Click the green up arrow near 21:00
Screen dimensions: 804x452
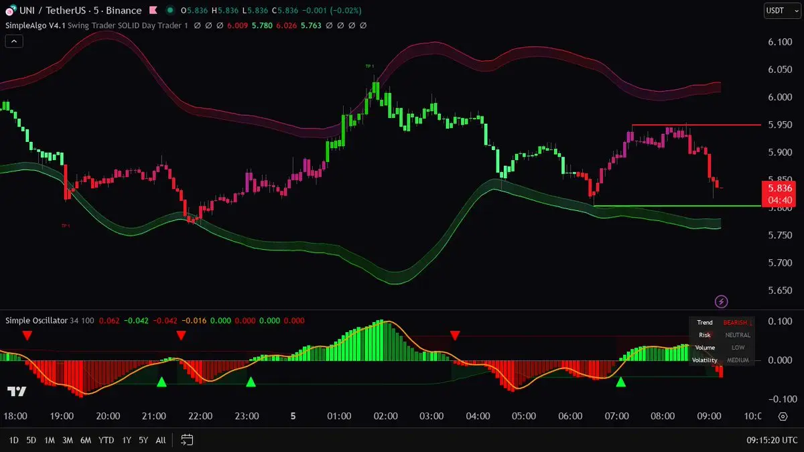click(161, 382)
